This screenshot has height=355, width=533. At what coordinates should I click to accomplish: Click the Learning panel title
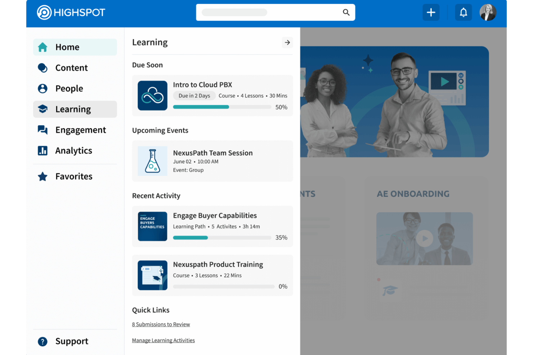coord(150,42)
